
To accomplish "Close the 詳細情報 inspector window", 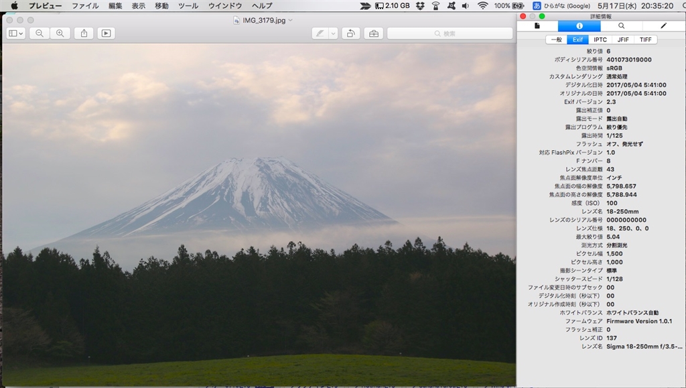I will (523, 16).
